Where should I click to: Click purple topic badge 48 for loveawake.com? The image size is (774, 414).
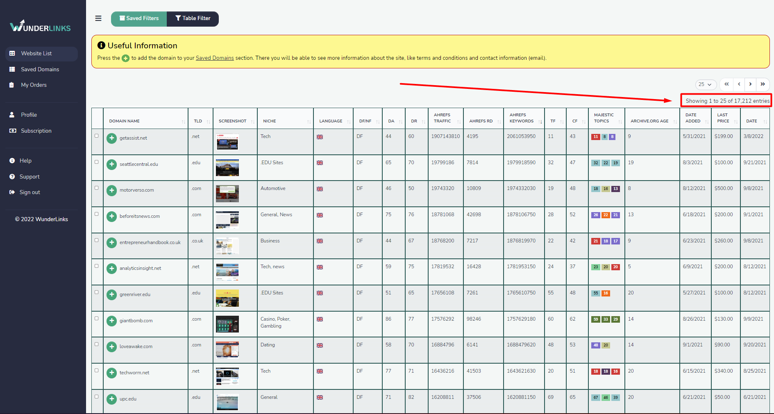(596, 346)
